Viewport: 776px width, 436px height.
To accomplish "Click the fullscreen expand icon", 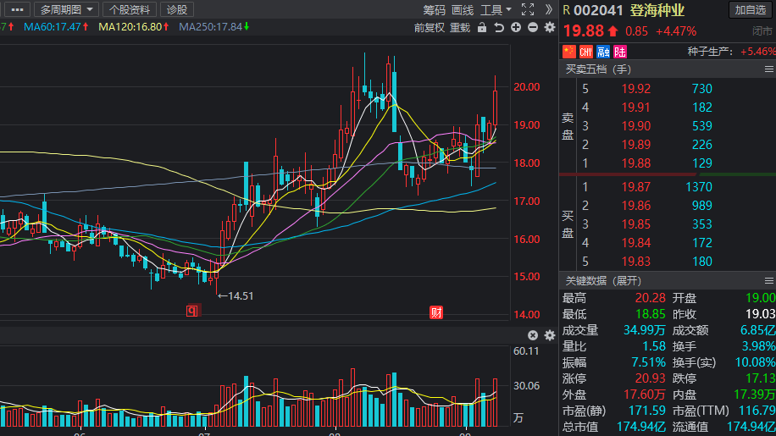I will click(528, 9).
